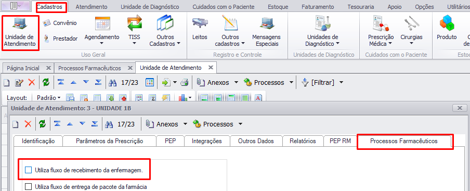Switch to the Atendimento ribbon tab

point(91,7)
